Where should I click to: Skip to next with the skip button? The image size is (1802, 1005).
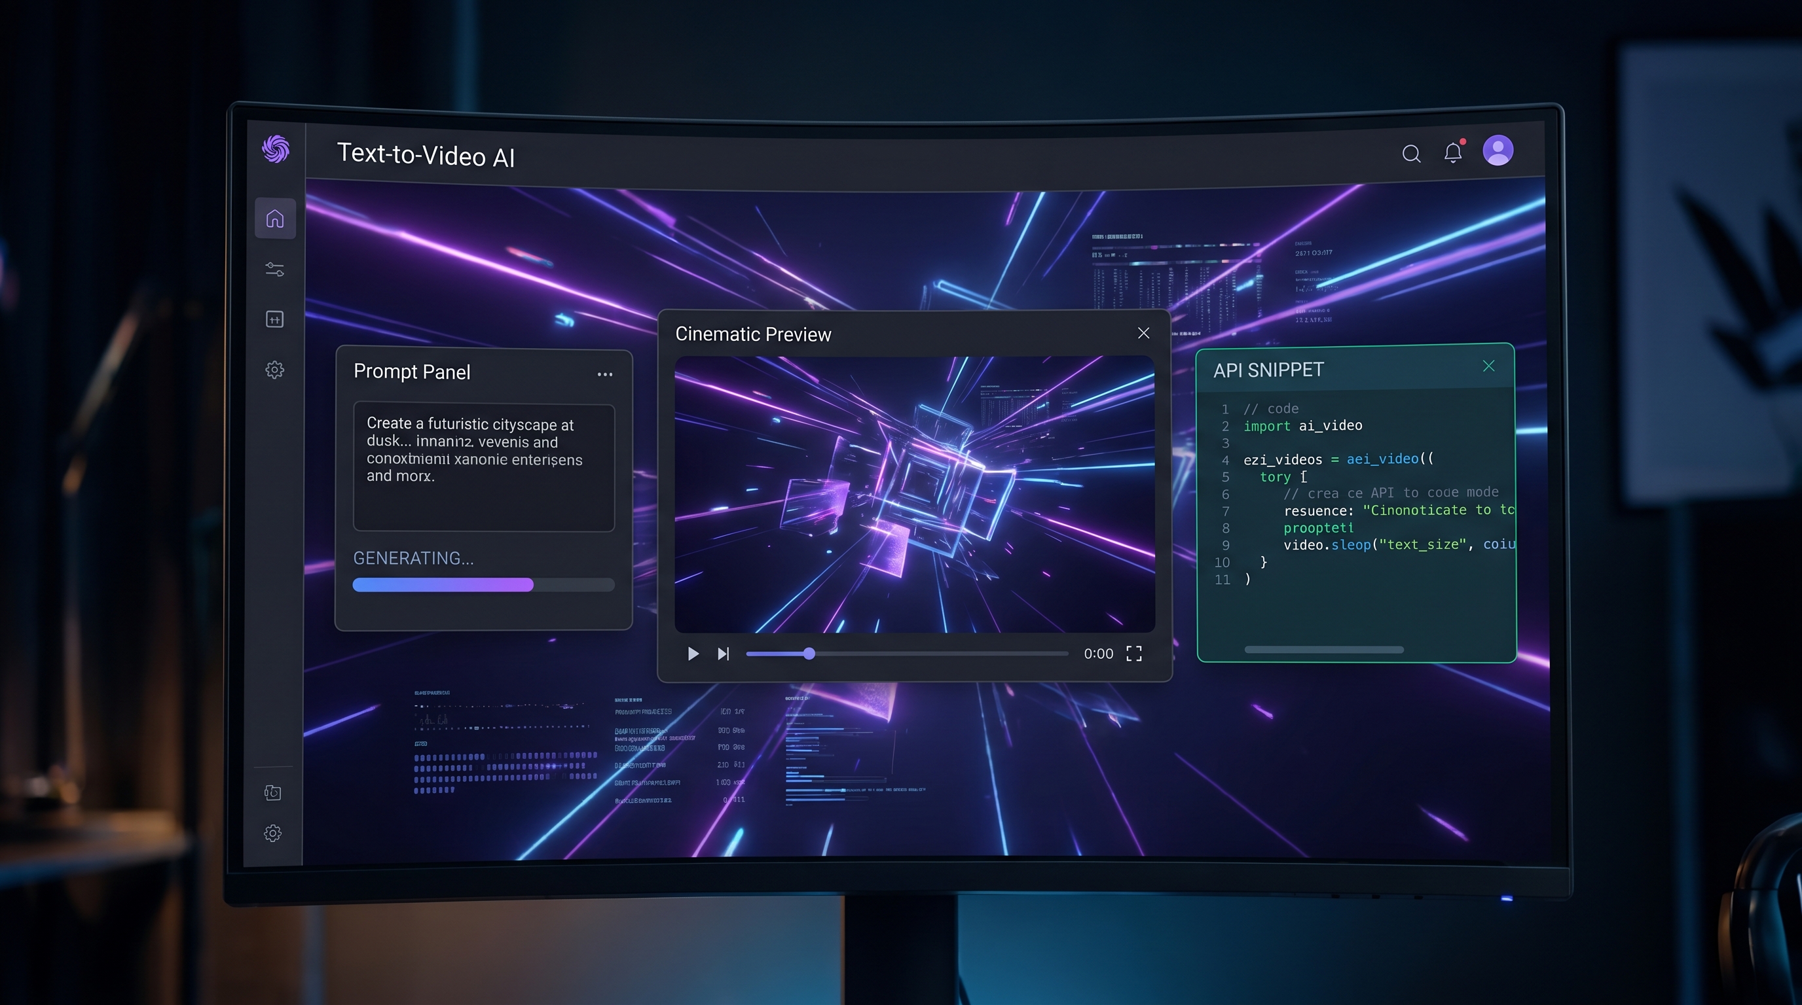724,654
